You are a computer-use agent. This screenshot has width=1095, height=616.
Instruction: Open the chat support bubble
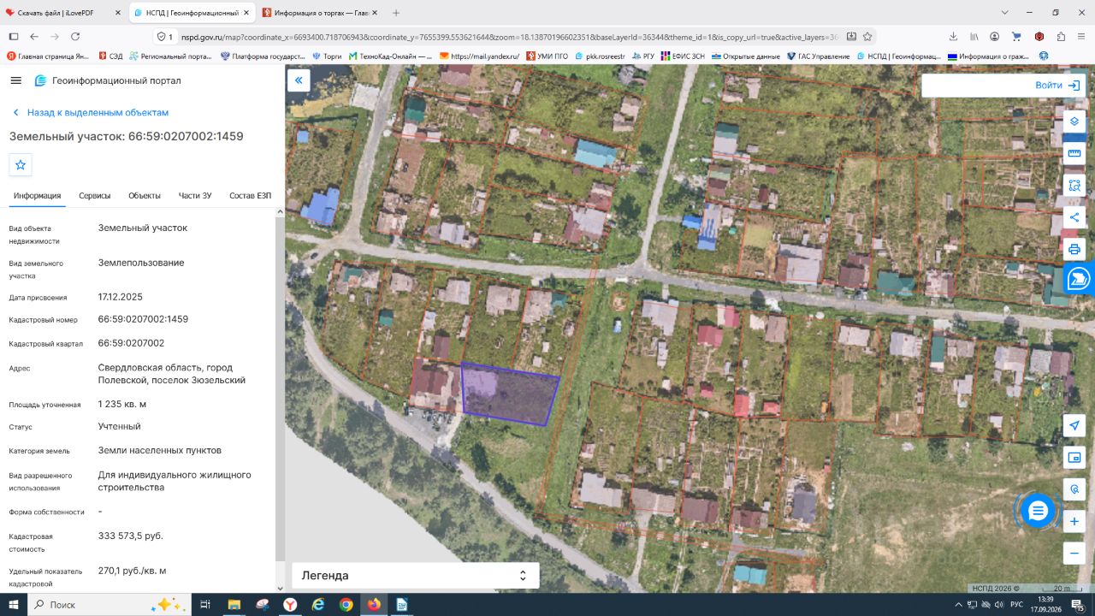point(1038,511)
